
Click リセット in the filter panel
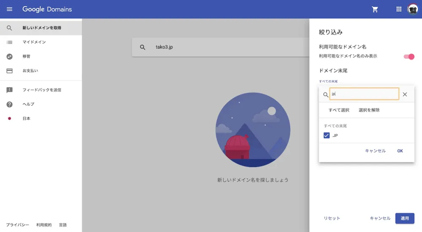[332, 218]
